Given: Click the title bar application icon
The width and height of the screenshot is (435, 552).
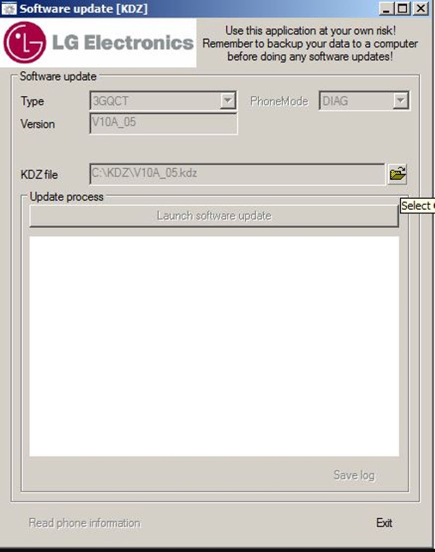Looking at the screenshot, I should tap(9, 9).
